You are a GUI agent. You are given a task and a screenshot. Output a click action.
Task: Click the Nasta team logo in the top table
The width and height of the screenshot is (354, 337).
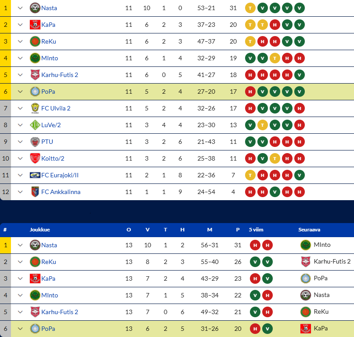tap(35, 8)
